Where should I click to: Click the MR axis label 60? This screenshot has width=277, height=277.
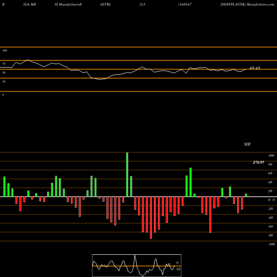coord(270,173)
